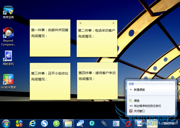Delete the 第二件事 sticky note with its X icon
The width and height of the screenshot is (180, 128).
tap(113, 23)
